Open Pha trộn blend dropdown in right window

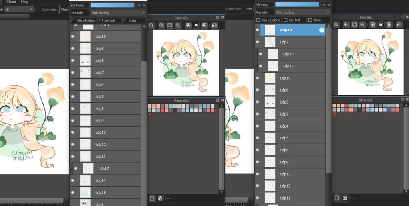pos(303,12)
